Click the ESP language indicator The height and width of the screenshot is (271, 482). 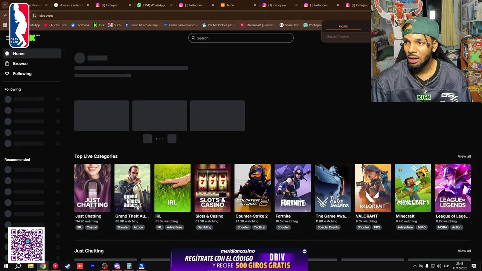[446, 266]
